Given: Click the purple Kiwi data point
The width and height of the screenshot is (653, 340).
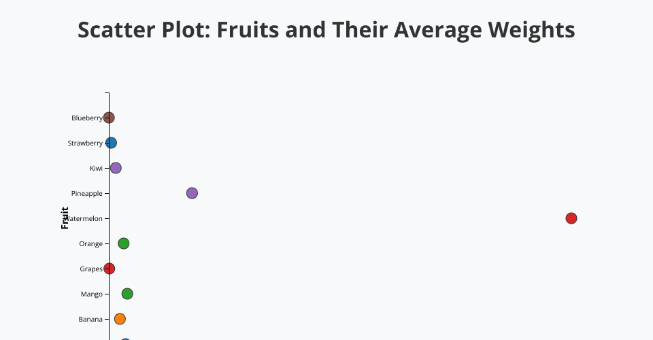Looking at the screenshot, I should [116, 168].
